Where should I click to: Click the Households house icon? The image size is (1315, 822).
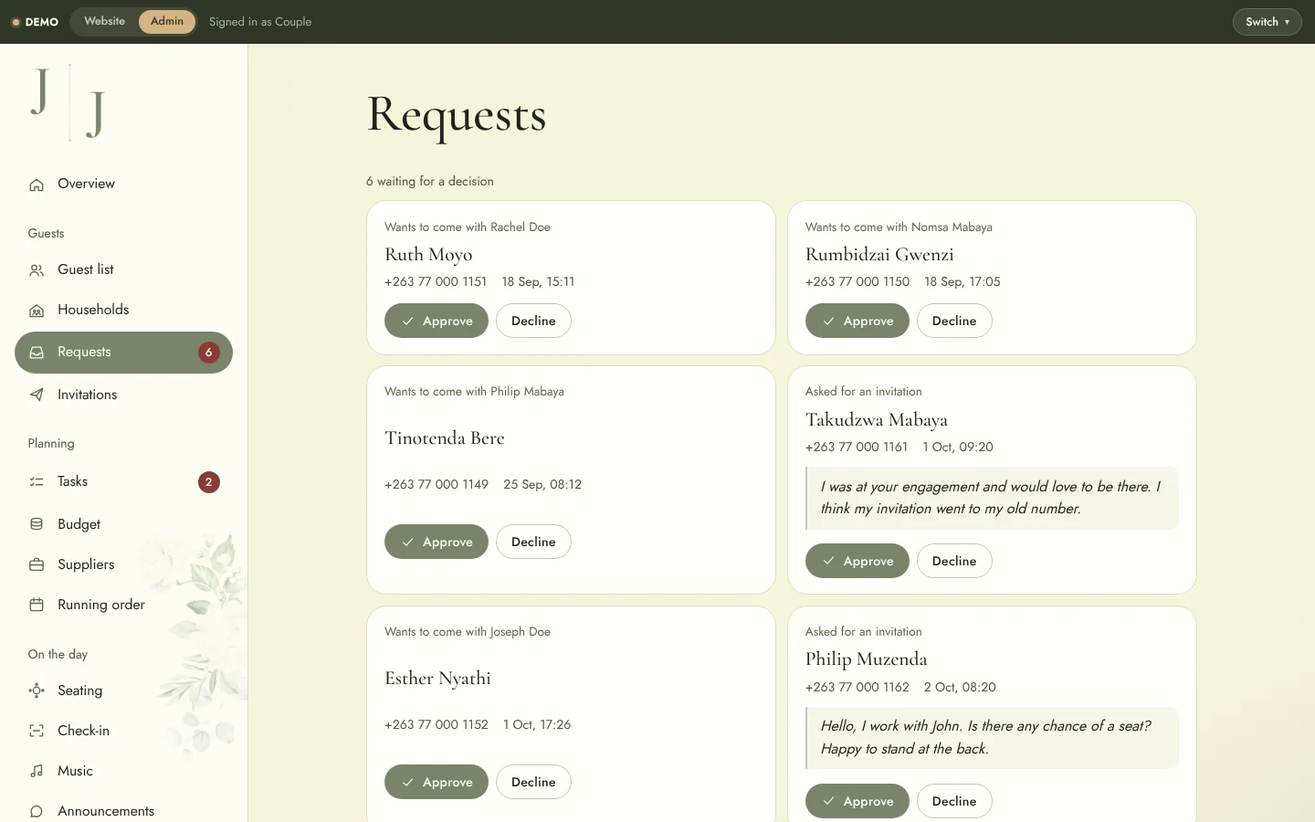(x=37, y=311)
